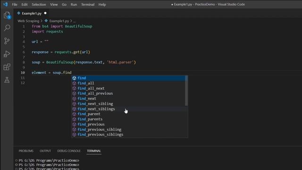
Task: Switch to the OUTPUT panel tab
Action: pyautogui.click(x=45, y=151)
